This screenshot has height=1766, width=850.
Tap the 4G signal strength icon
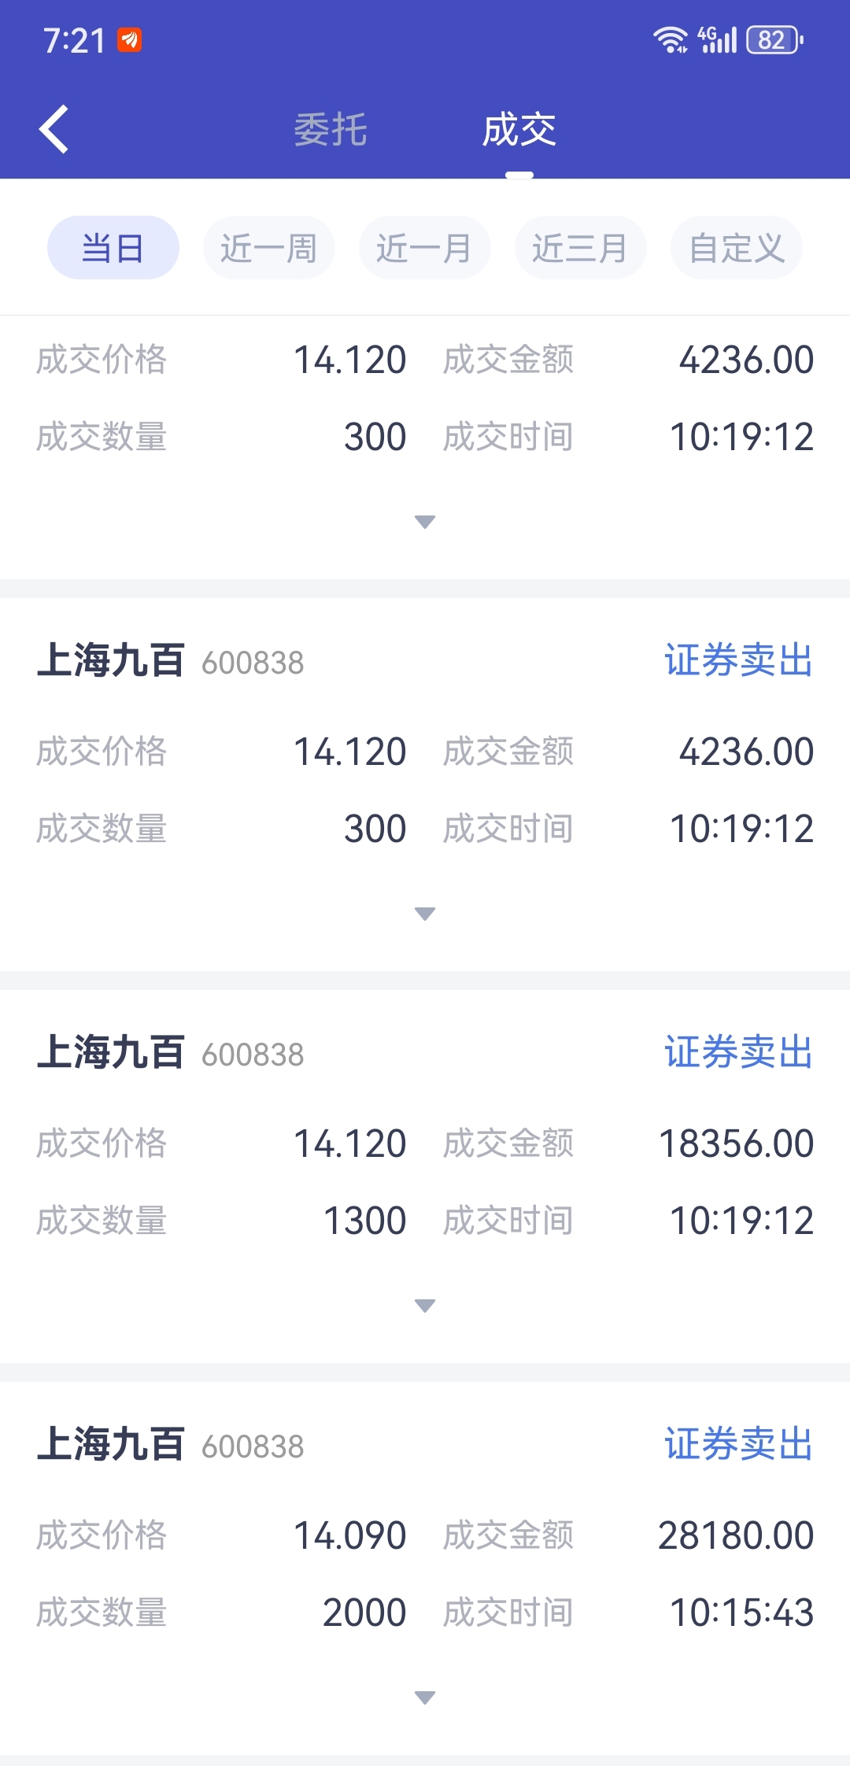click(717, 39)
